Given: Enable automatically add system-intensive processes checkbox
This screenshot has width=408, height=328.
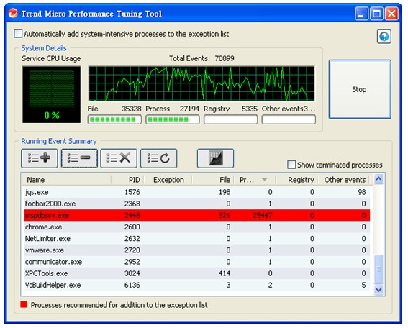Looking at the screenshot, I should 18,34.
